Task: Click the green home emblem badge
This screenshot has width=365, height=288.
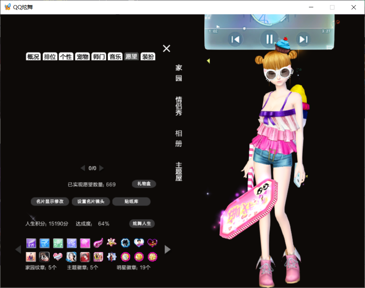Action: pos(58,243)
